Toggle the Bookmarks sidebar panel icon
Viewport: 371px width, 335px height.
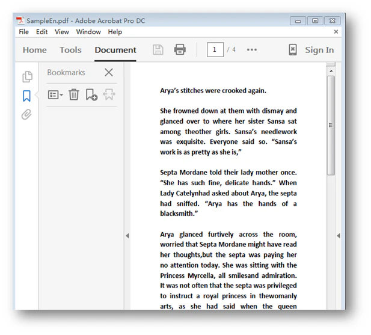click(x=26, y=96)
